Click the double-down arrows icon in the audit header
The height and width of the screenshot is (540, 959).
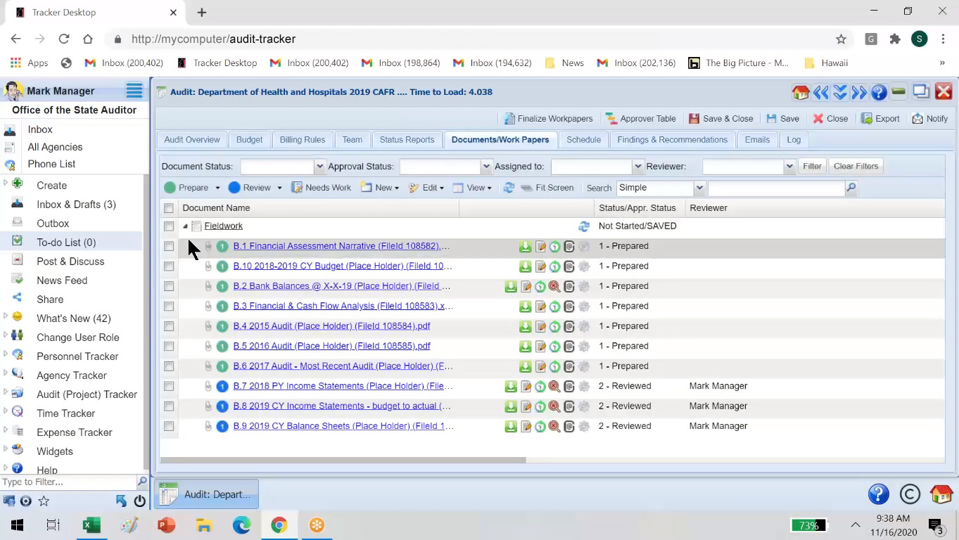tap(839, 92)
